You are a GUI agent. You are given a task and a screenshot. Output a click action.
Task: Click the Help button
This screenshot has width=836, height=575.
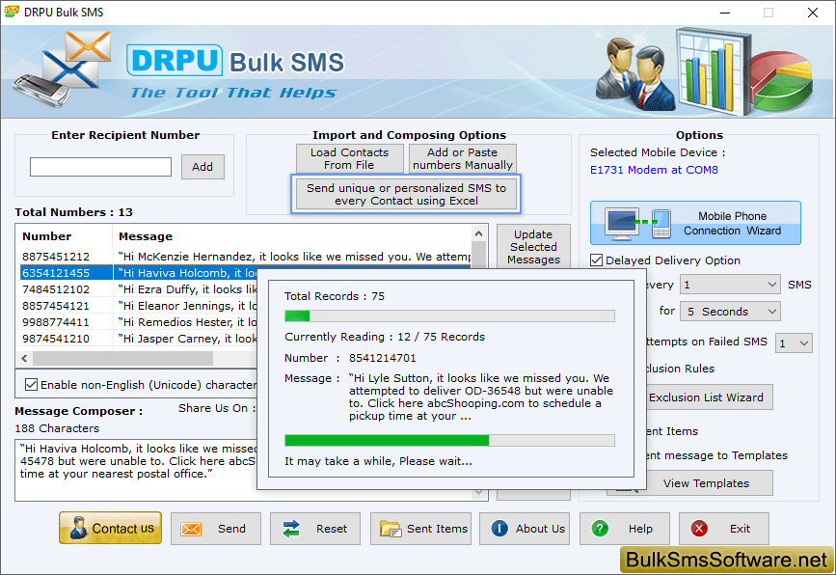624,529
